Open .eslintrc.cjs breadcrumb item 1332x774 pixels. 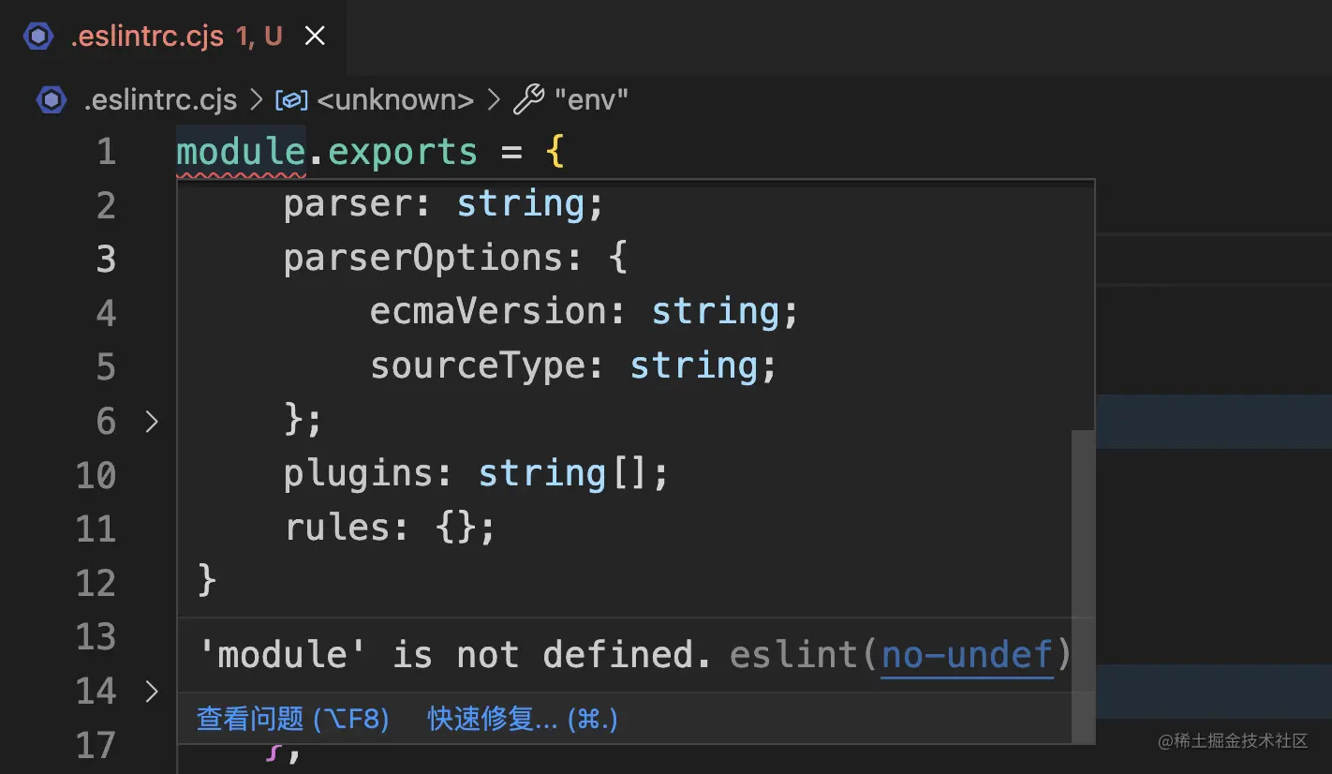(159, 99)
